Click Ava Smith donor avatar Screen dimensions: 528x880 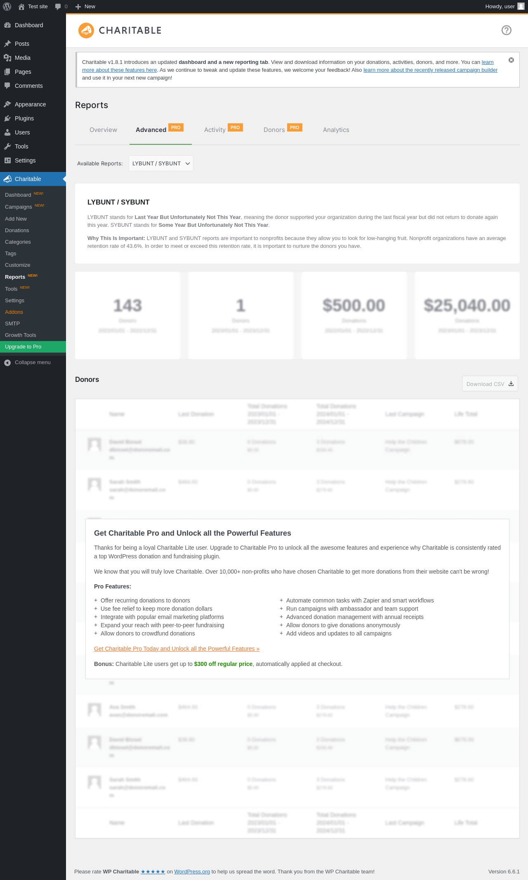point(94,710)
